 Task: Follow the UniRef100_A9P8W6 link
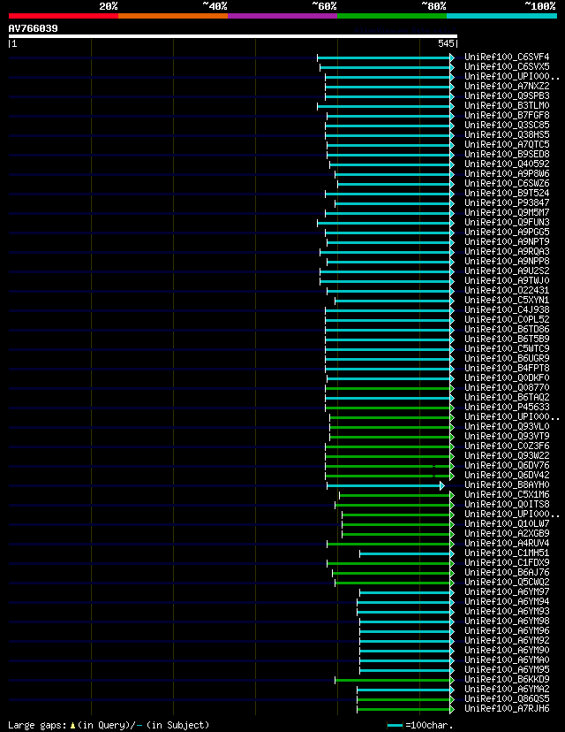pos(507,173)
